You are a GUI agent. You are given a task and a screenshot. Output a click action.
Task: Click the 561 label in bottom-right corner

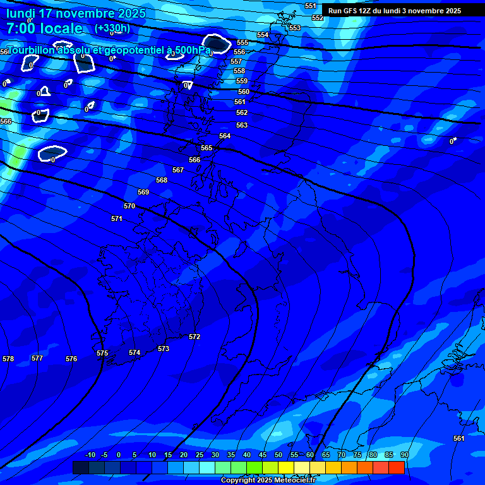tap(459, 438)
